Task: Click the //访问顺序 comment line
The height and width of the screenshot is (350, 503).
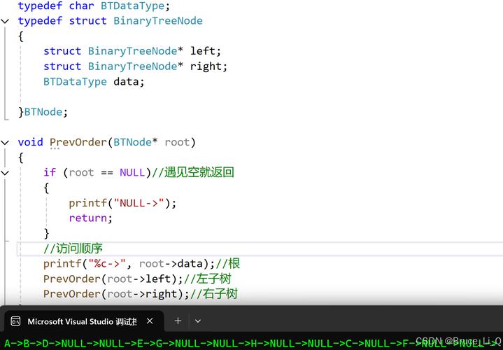Action: coord(73,248)
